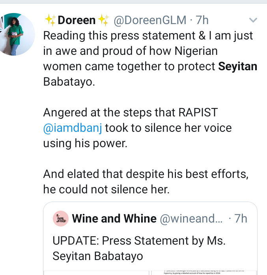Click the Wine and Whine avatar icon
The height and width of the screenshot is (275, 267).
pyautogui.click(x=60, y=219)
